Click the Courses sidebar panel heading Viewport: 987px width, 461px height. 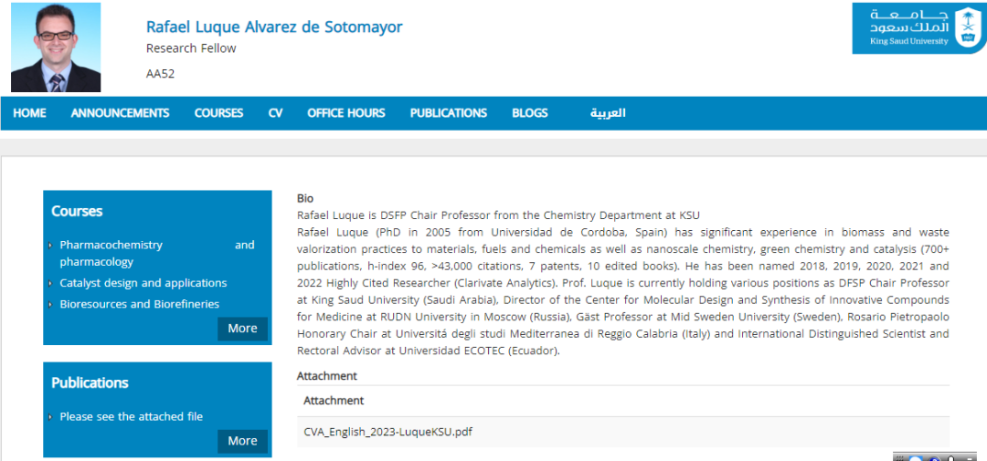[77, 211]
